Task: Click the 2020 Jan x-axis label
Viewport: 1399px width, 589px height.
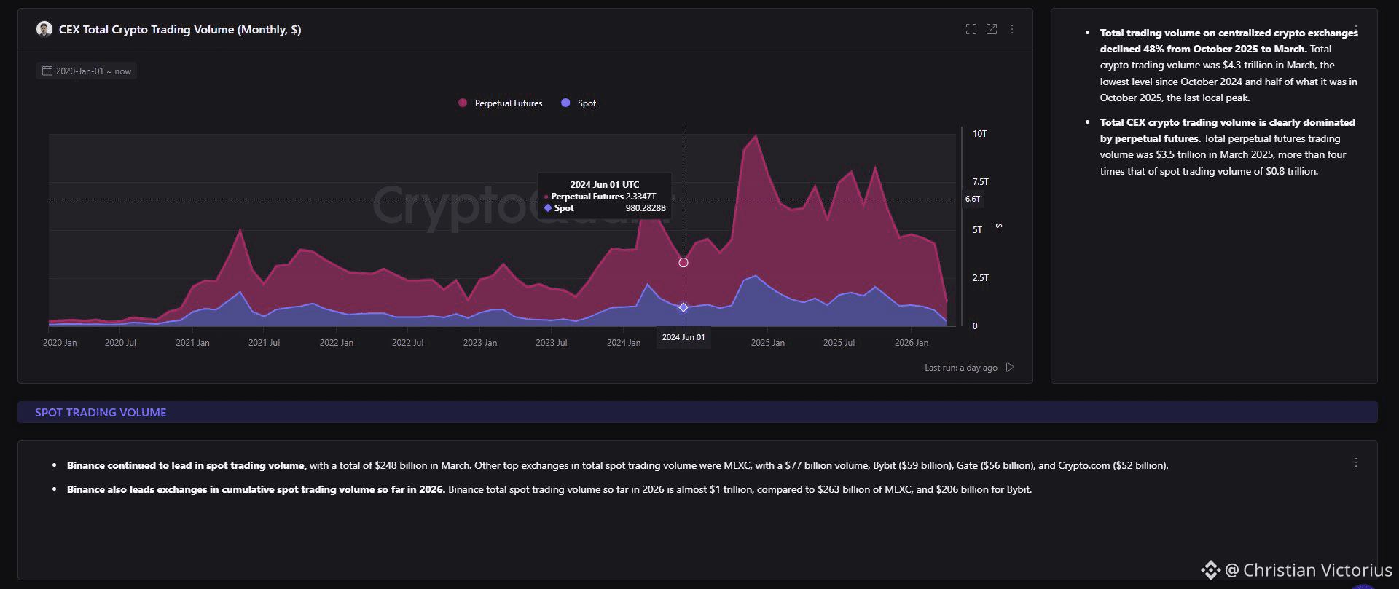Action: 60,343
